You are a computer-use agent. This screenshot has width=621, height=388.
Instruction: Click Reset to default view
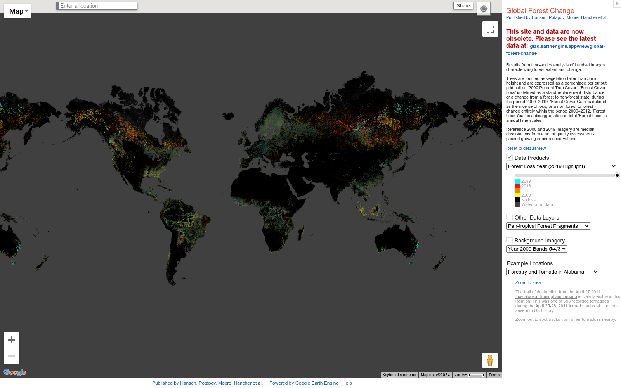tap(526, 148)
